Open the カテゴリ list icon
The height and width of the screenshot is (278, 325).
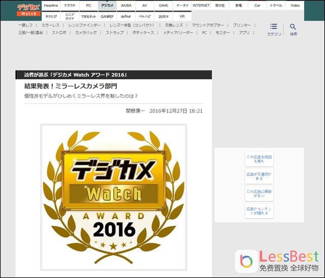click(274, 26)
